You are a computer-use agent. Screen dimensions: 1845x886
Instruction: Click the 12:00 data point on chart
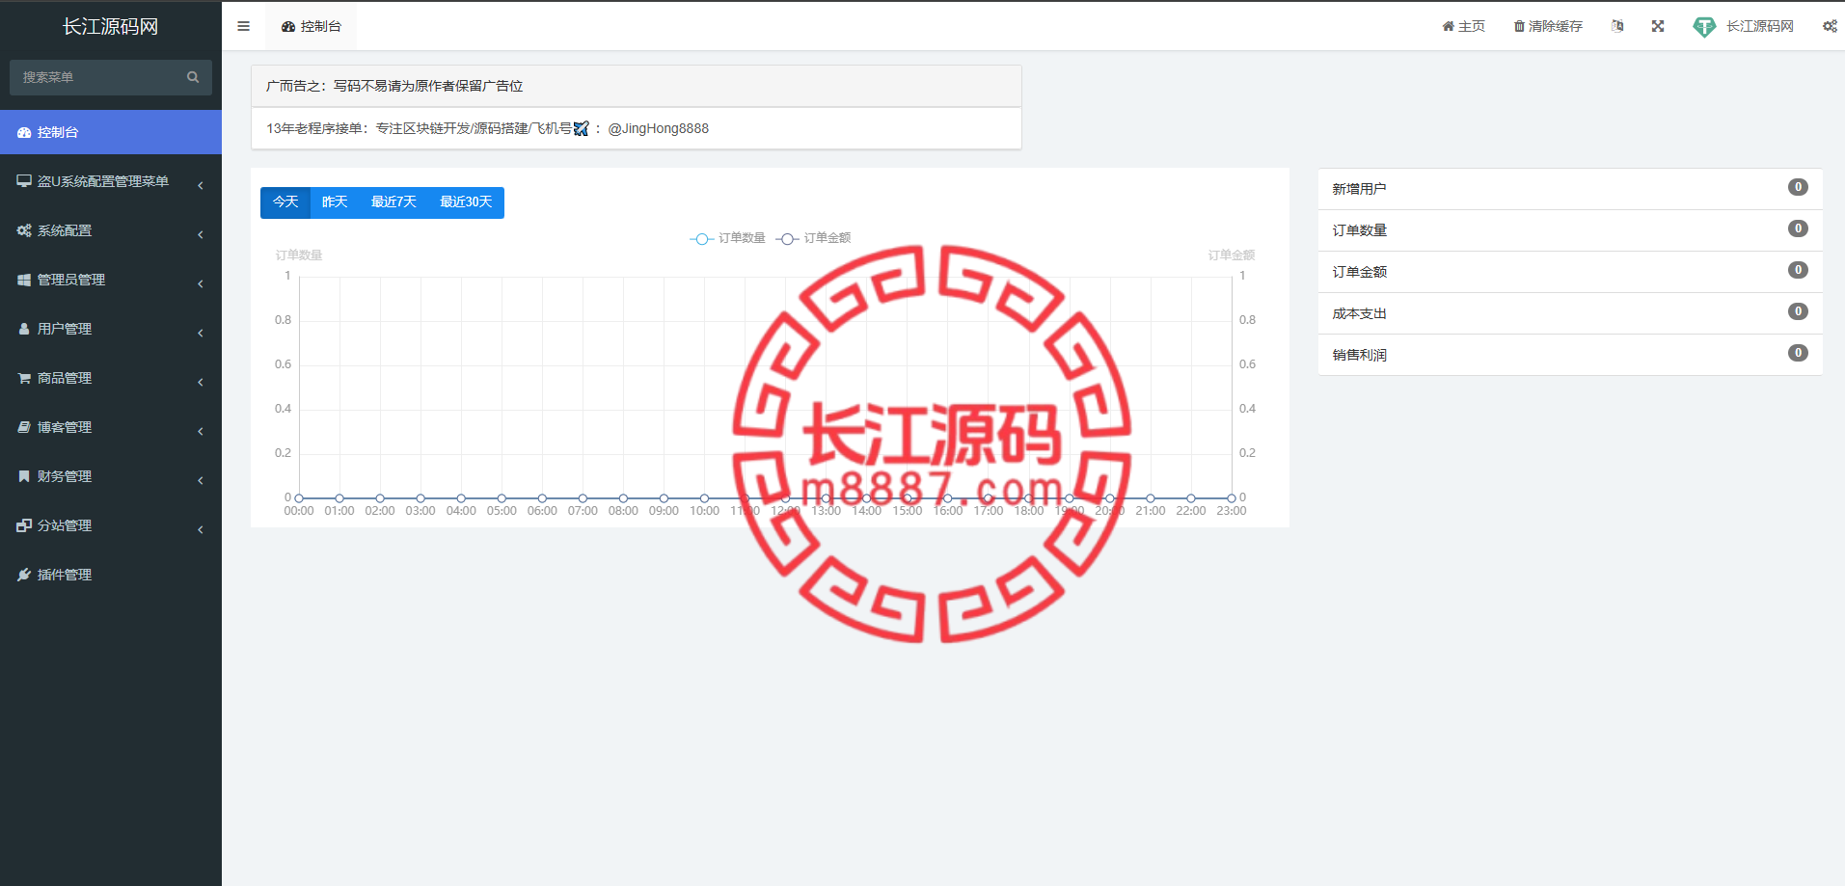(x=785, y=498)
